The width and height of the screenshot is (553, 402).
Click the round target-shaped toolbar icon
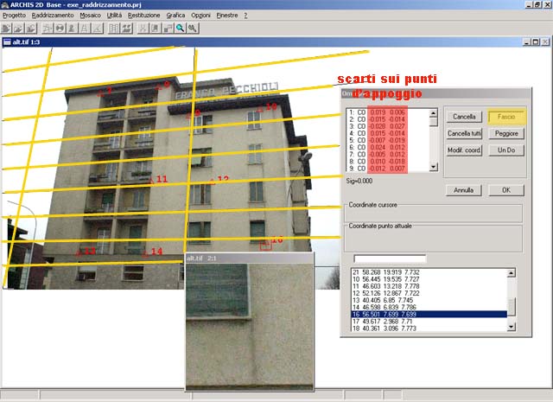tap(60, 29)
